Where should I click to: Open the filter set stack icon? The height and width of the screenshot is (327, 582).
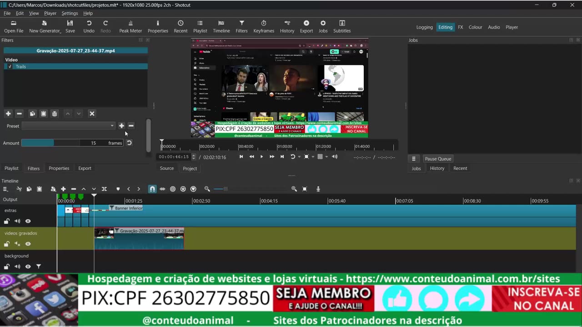click(55, 114)
